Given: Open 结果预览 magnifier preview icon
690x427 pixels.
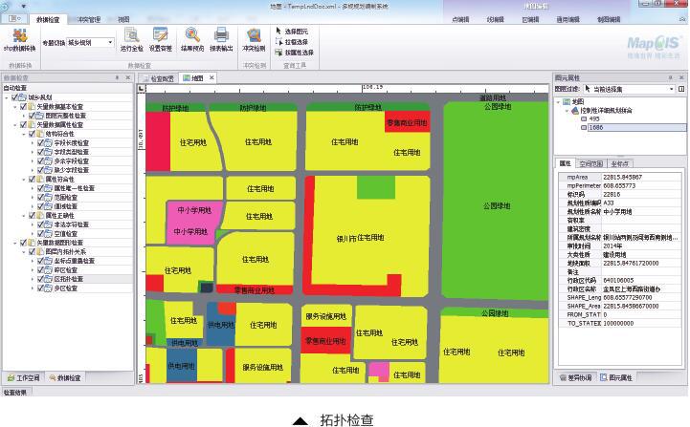Looking at the screenshot, I should click(192, 34).
